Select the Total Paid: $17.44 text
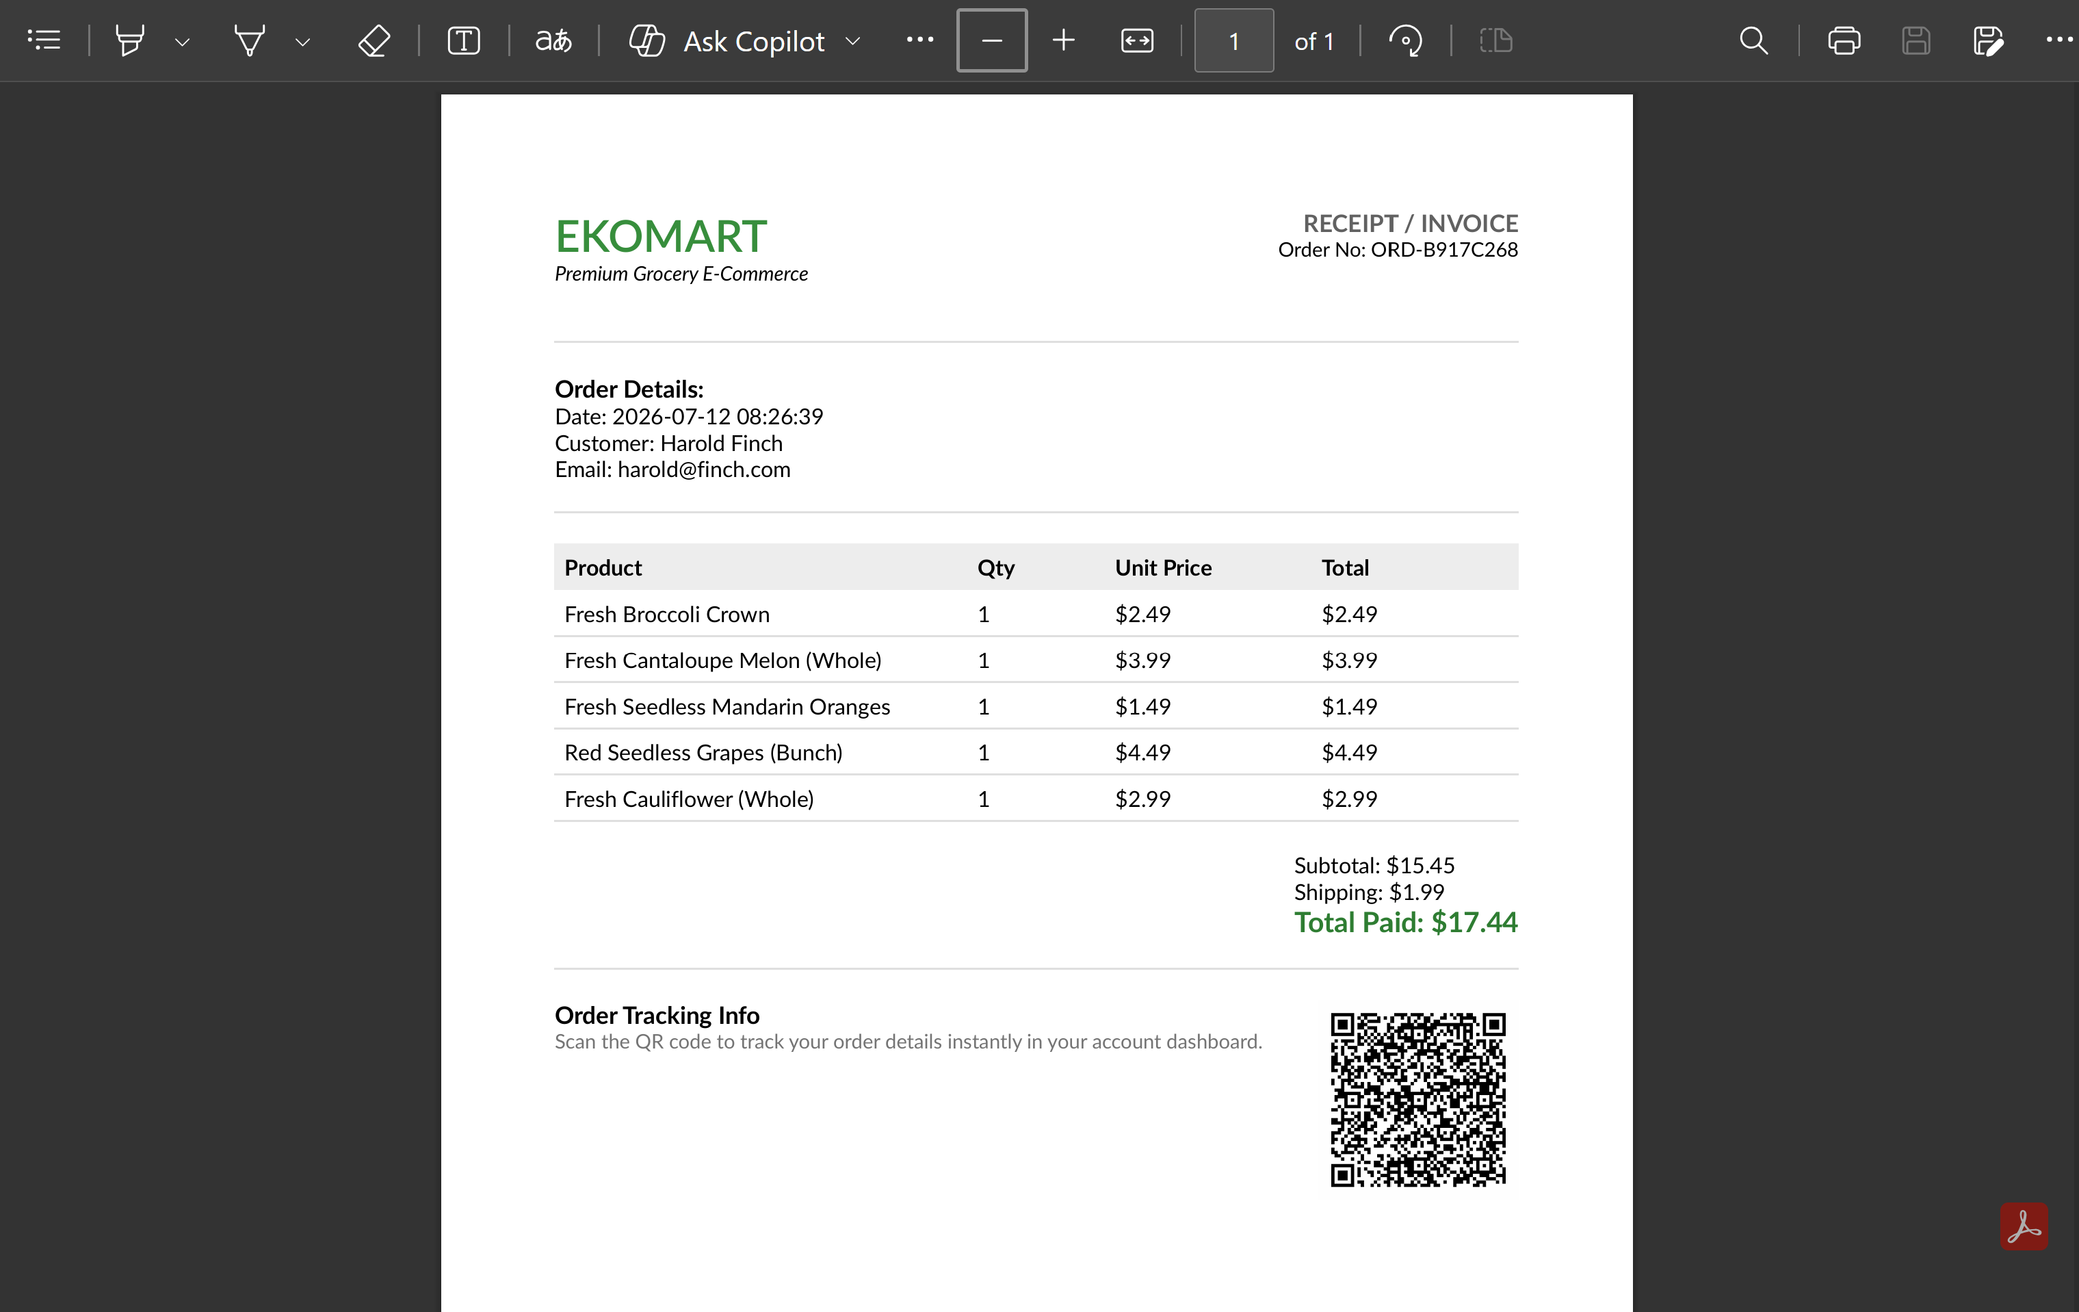Viewport: 2079px width, 1312px height. 1406,923
